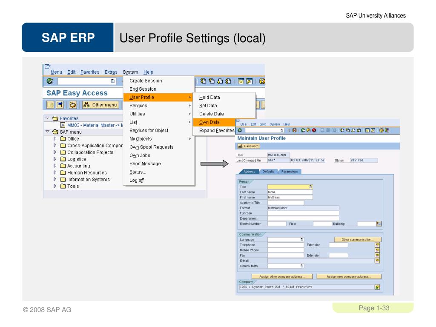Open the Favorites menu in menu bar
This screenshot has width=436, height=327.
pos(90,72)
